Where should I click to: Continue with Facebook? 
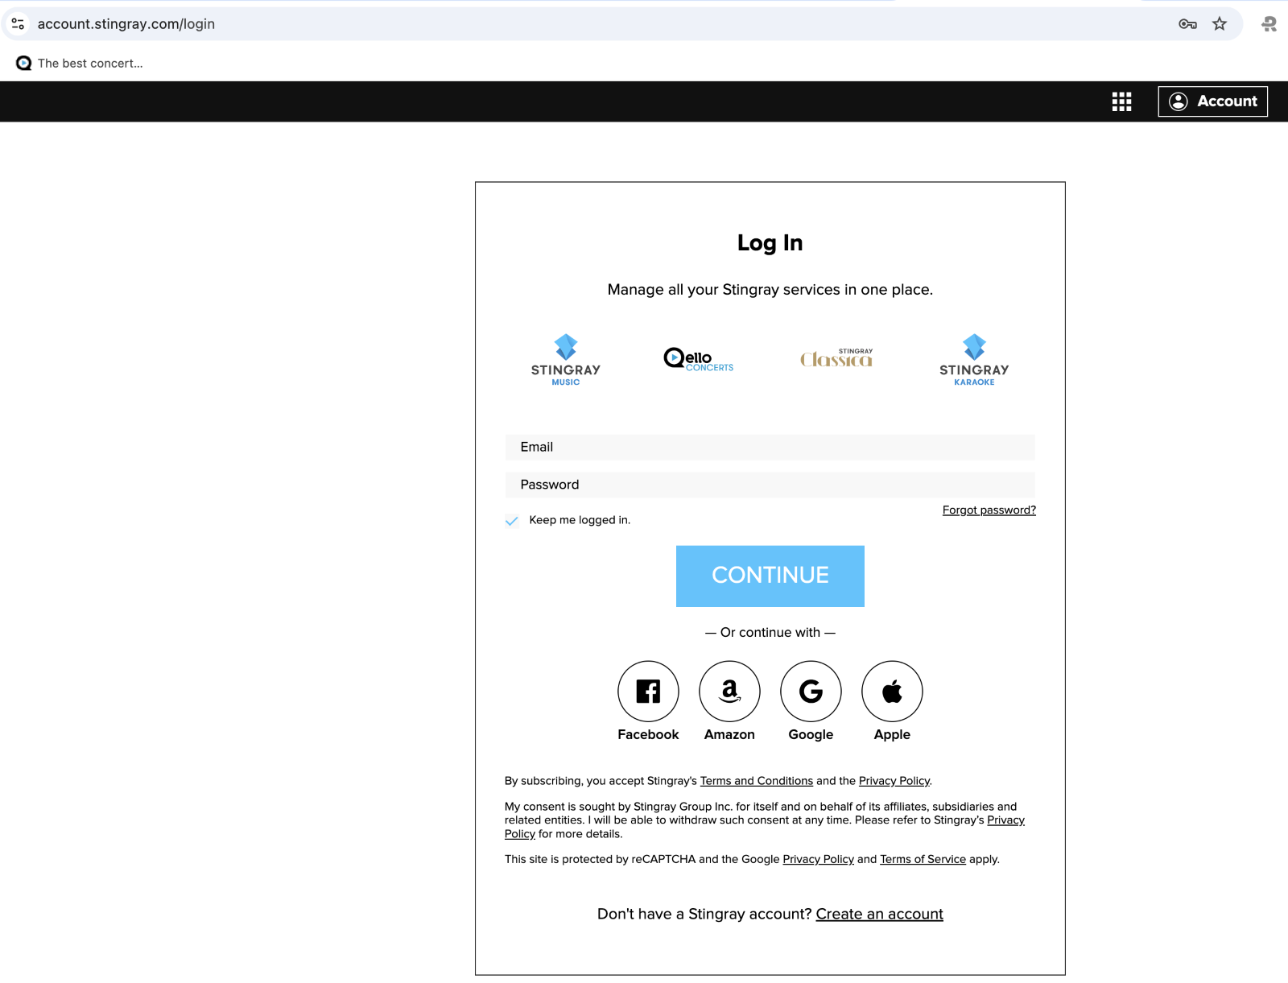pos(648,691)
